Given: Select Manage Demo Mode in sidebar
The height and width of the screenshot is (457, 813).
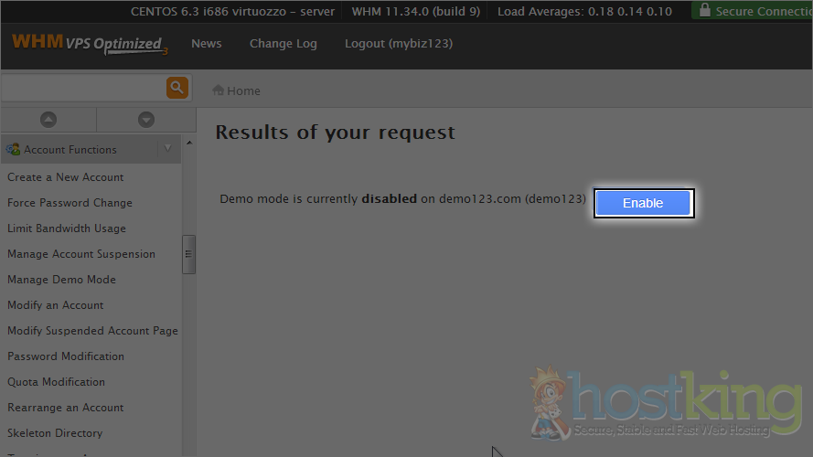Looking at the screenshot, I should [61, 280].
